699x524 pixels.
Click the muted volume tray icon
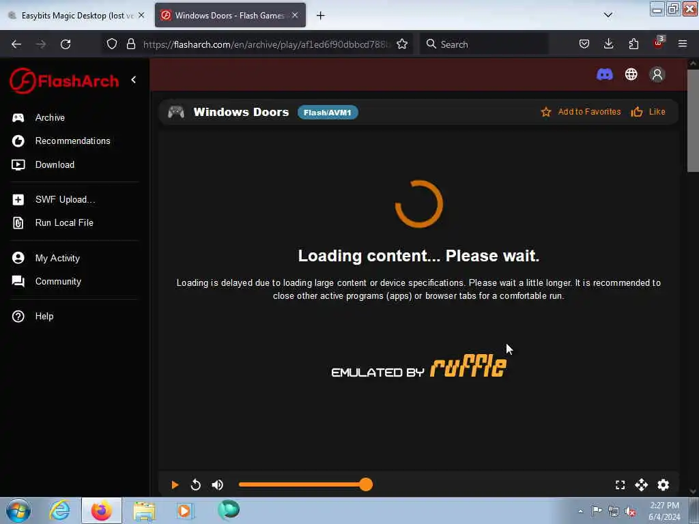[630, 511]
